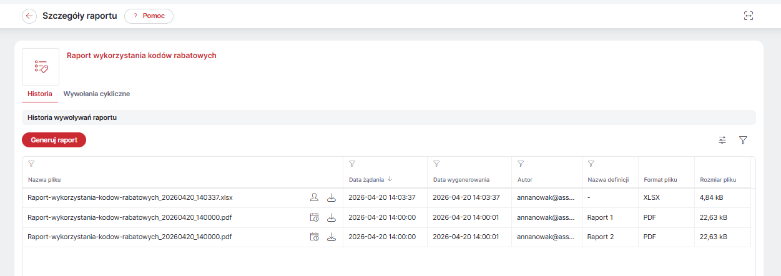Filter by the Autor column
This screenshot has height=276, width=781.
[x=521, y=164]
